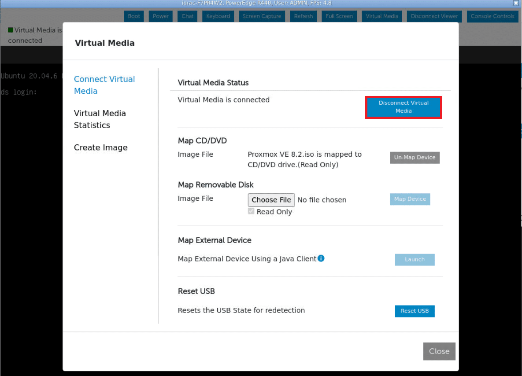The height and width of the screenshot is (376, 522).
Task: Open Console Controls in toolbar
Action: (x=492, y=16)
